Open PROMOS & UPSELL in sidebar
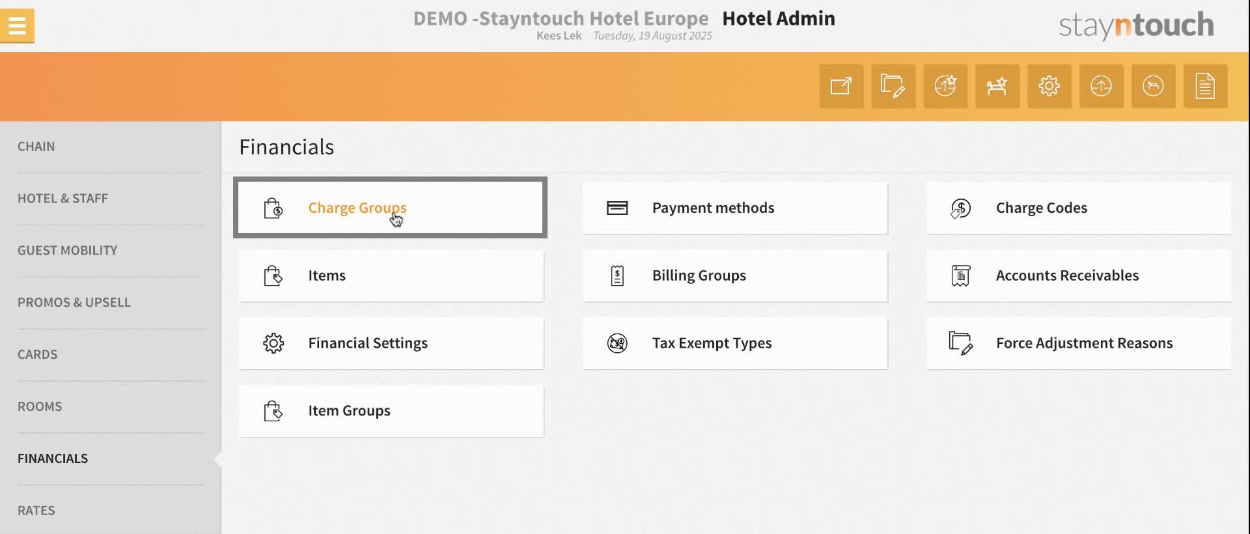Viewport: 1250px width, 534px height. 74,303
